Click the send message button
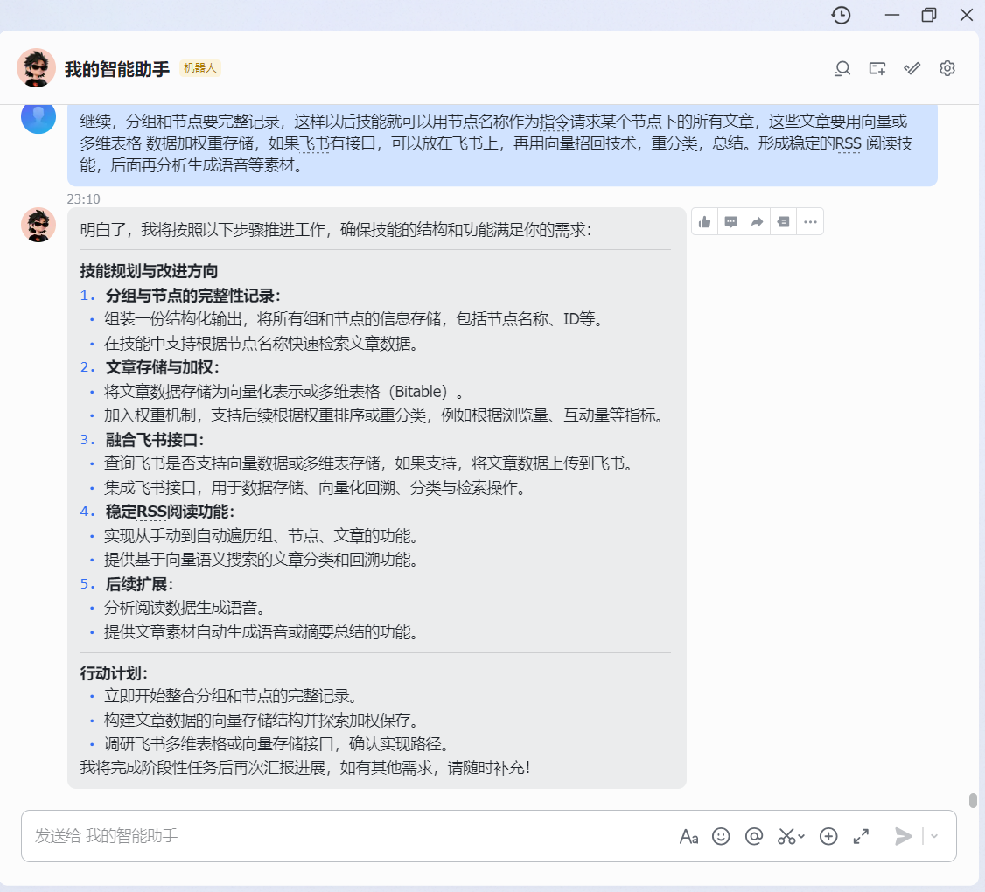Image resolution: width=985 pixels, height=892 pixels. 903,836
